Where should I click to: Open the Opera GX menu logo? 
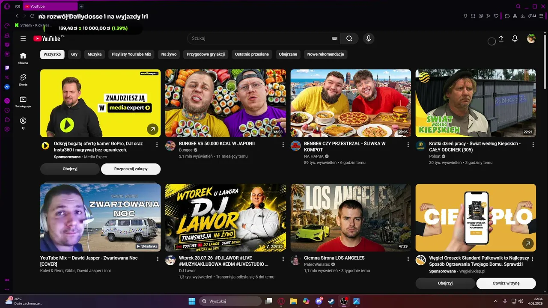[x=7, y=6]
